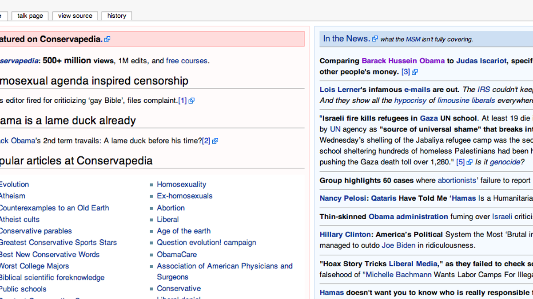Open the Conservative article link
This screenshot has width=533, height=299.
pyautogui.click(x=179, y=288)
